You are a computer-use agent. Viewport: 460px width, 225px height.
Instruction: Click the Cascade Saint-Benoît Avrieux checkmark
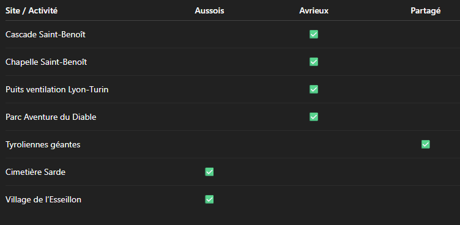coord(314,34)
